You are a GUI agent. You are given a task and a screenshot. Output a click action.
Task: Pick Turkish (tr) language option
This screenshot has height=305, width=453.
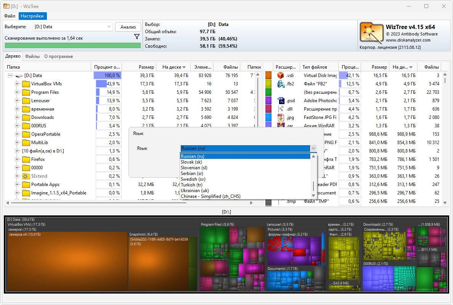coord(245,185)
